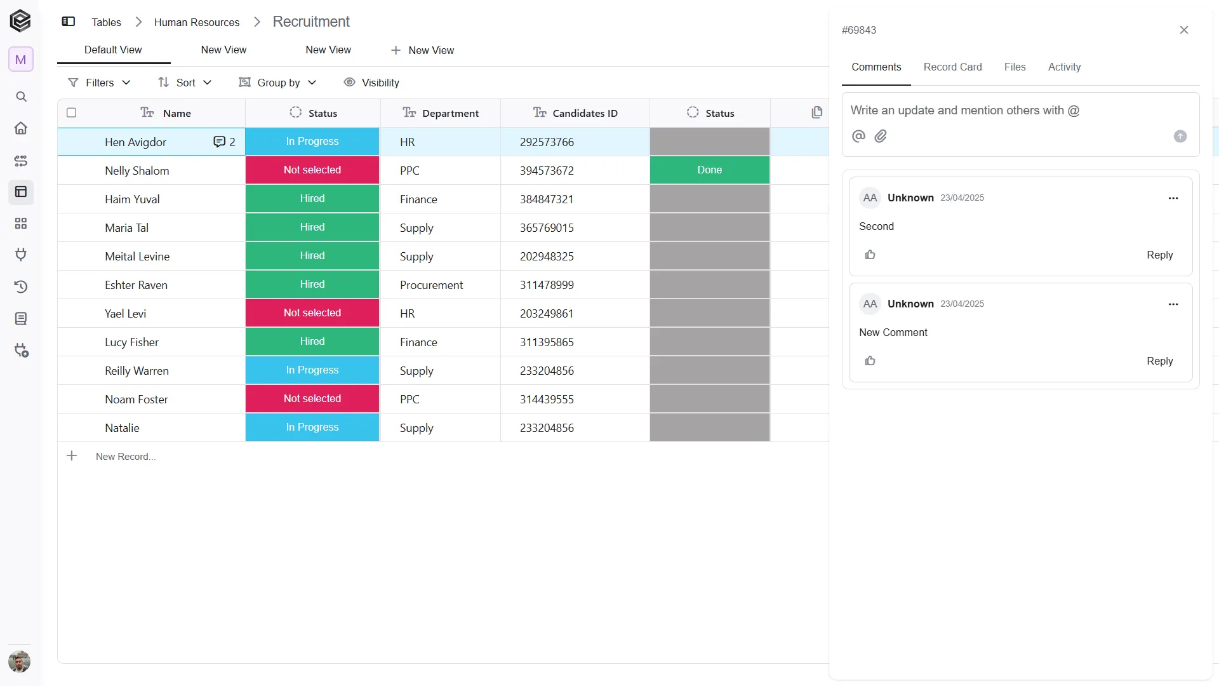Expand the Group by dropdown
Screen dimensions: 1219x686
coord(277,83)
